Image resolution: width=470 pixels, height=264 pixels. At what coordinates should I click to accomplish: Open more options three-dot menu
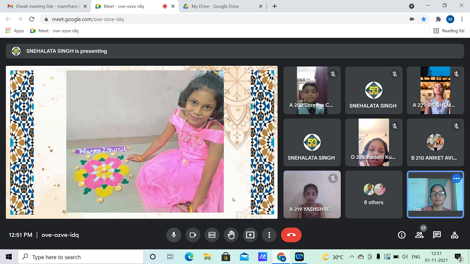[269, 235]
